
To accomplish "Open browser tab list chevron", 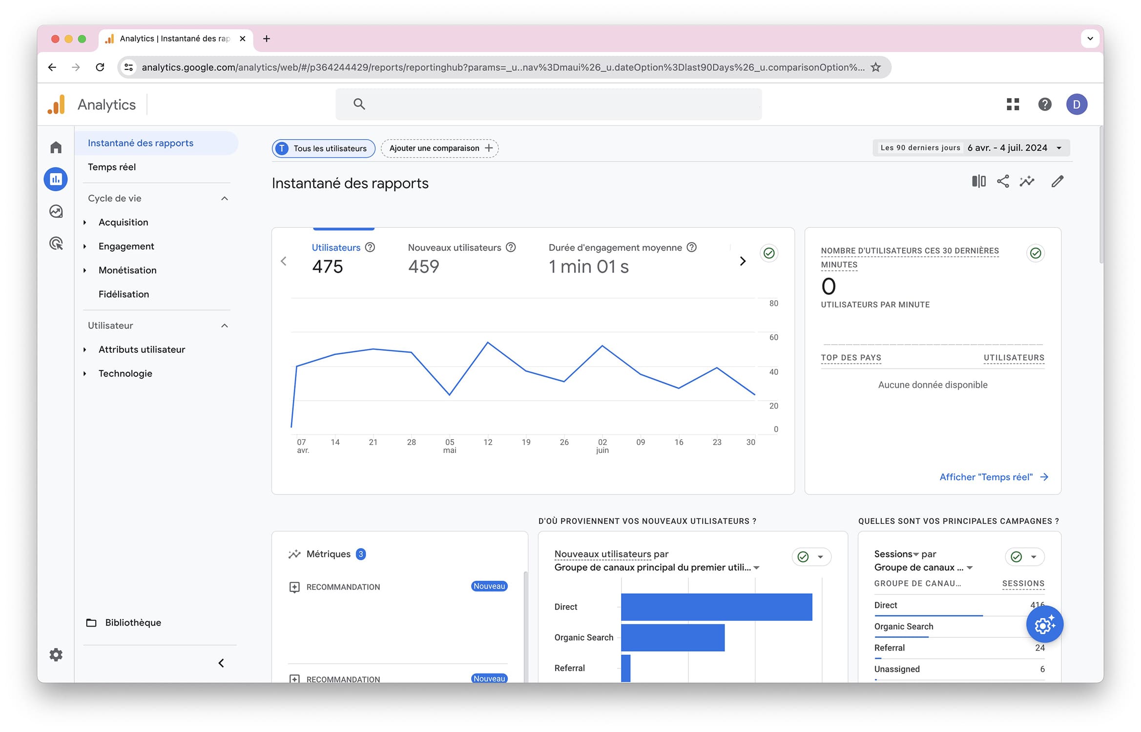I will tap(1090, 39).
